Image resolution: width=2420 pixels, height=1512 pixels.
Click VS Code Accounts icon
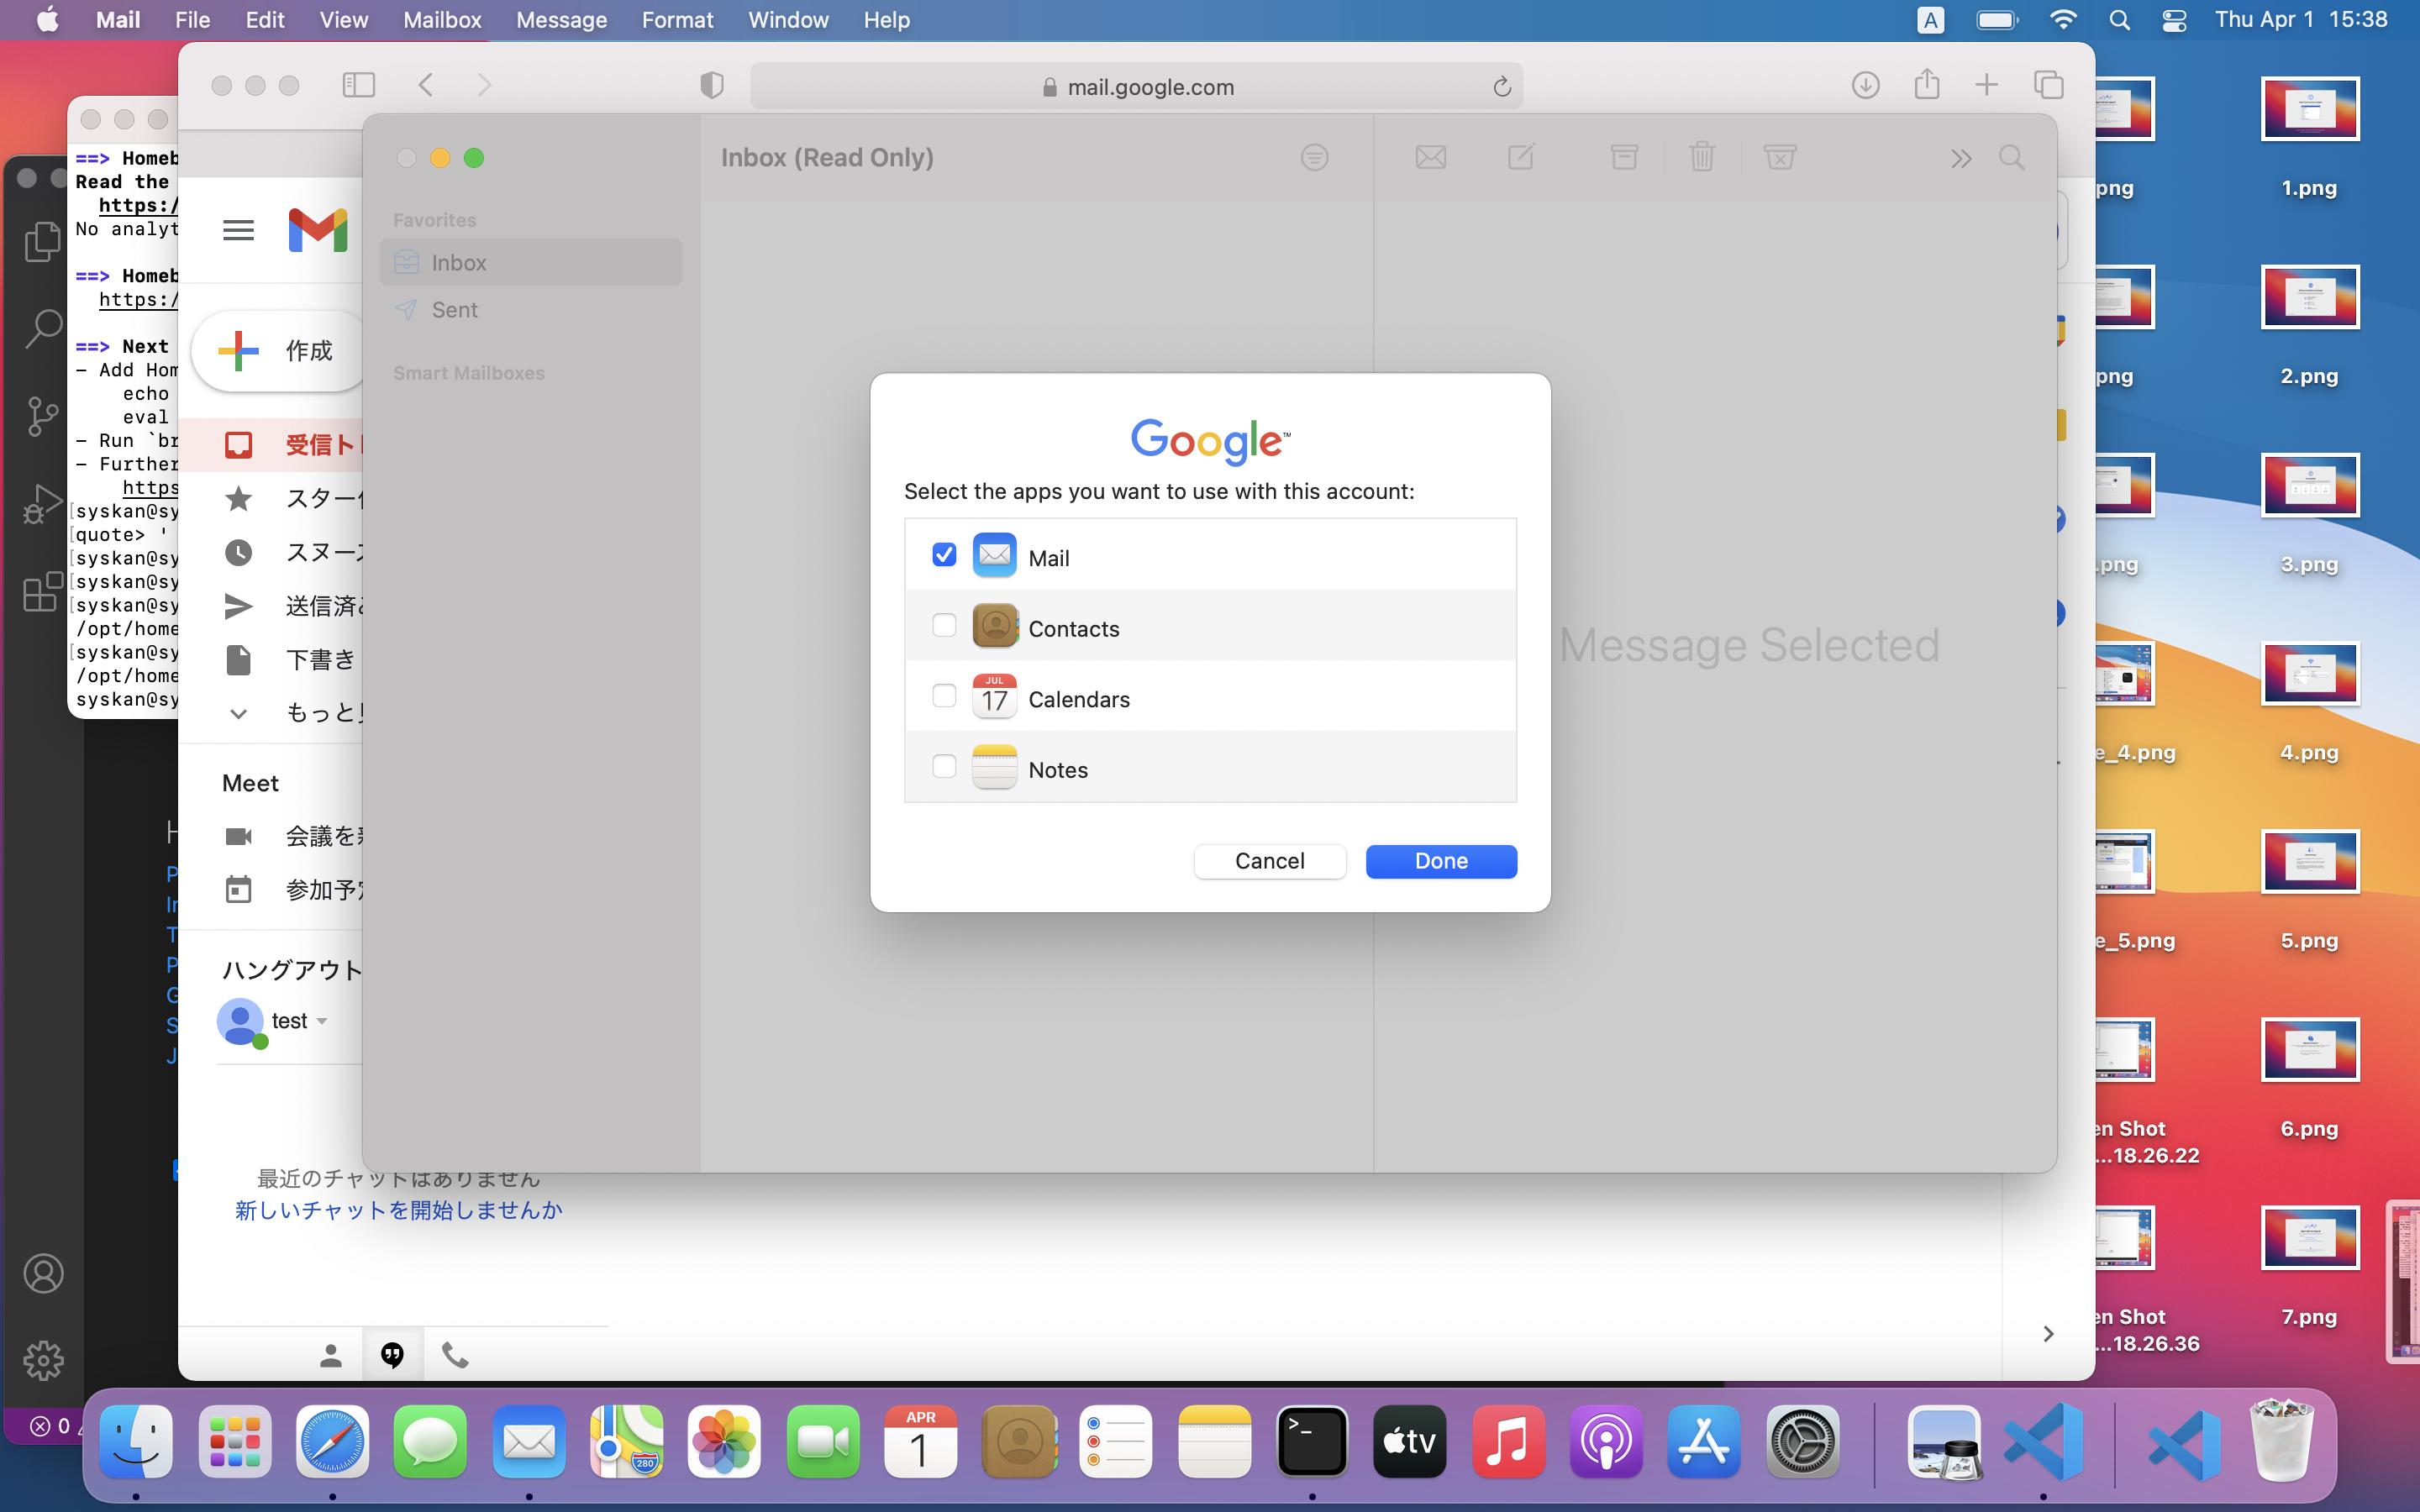tap(43, 1273)
